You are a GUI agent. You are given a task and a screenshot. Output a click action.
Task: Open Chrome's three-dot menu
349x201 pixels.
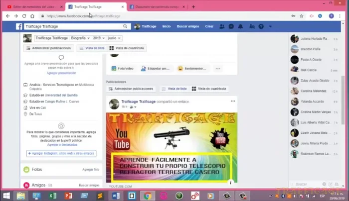(340, 16)
